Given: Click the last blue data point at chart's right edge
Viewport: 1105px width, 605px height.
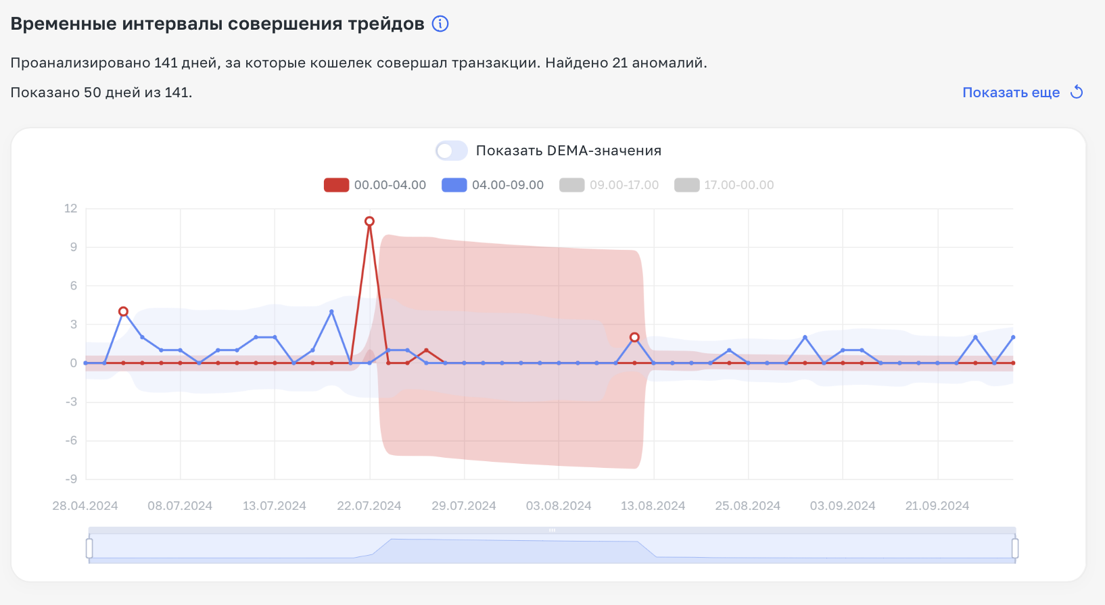Looking at the screenshot, I should 1013,338.
